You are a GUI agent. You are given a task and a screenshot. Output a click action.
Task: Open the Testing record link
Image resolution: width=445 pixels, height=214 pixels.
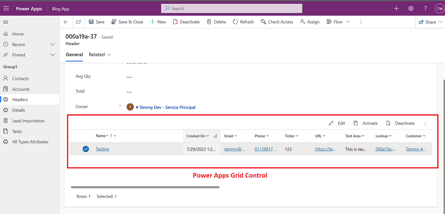click(x=102, y=149)
